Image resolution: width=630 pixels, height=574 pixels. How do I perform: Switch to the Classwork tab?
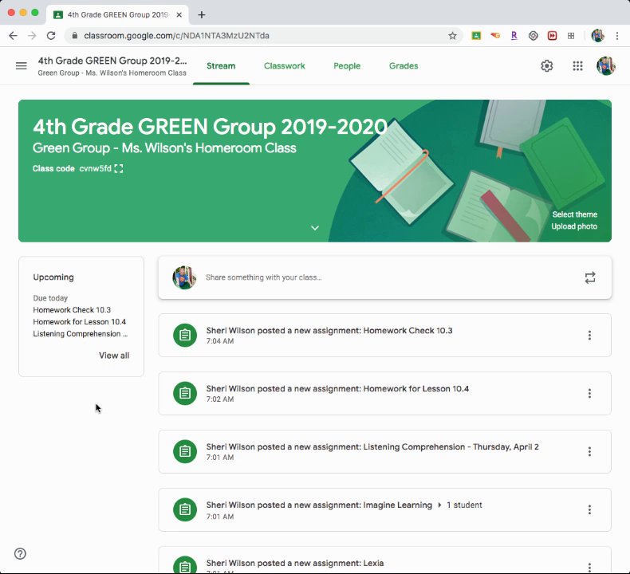coord(285,66)
